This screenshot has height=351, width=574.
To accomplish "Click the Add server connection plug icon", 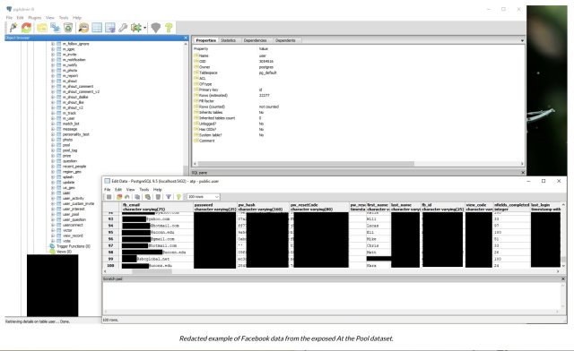I will pyautogui.click(x=13, y=28).
